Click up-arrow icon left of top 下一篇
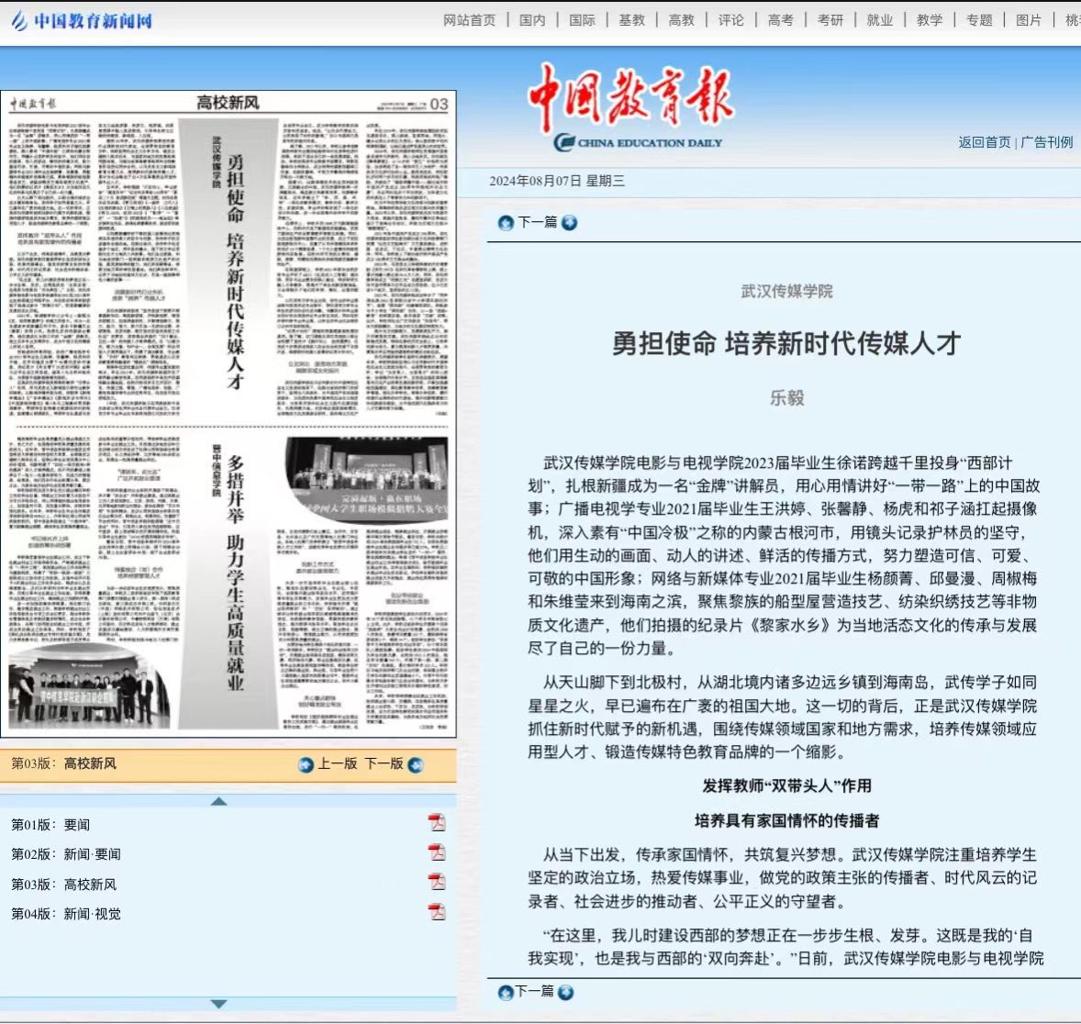This screenshot has height=1024, width=1081. (x=506, y=222)
